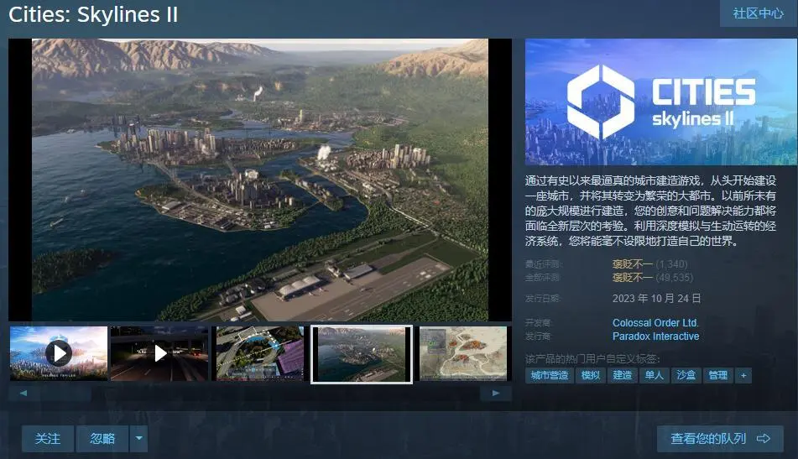
Task: Click the right arrow of thumbnail strip
Action: [x=496, y=394]
